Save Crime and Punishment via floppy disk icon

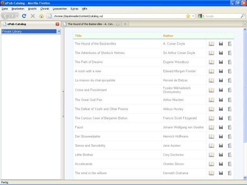[x=221, y=90]
